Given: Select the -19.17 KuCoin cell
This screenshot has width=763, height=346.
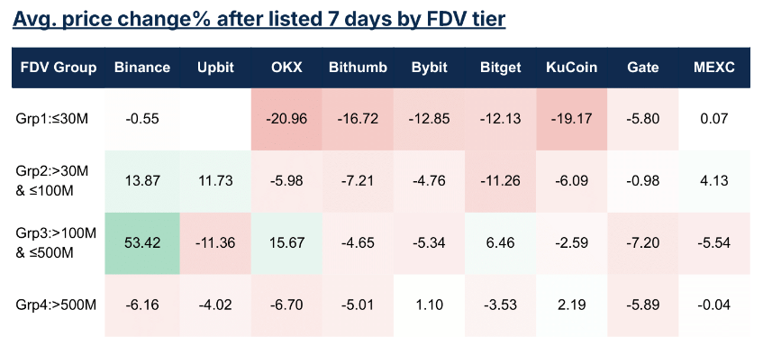Looking at the screenshot, I should (x=572, y=119).
